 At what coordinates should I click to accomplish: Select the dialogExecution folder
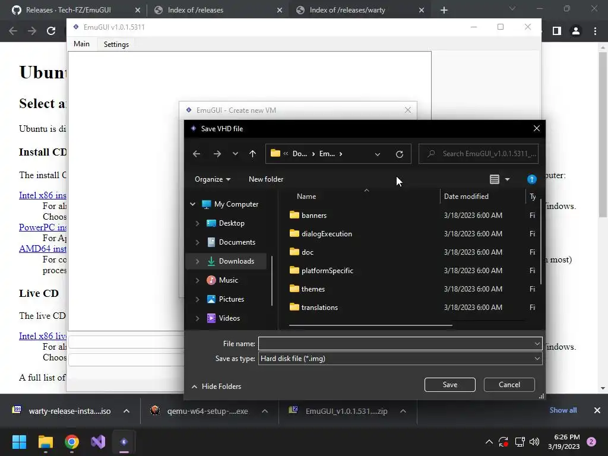[x=327, y=234]
